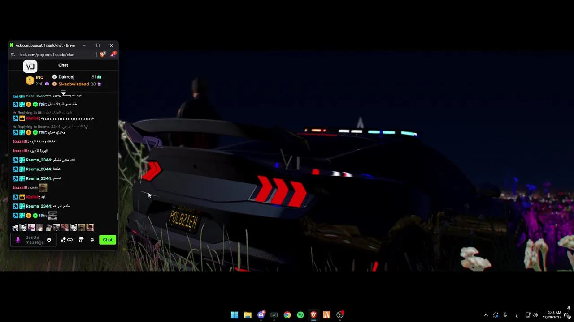
Task: Click the last quick emote in emote row
Action: [90, 228]
